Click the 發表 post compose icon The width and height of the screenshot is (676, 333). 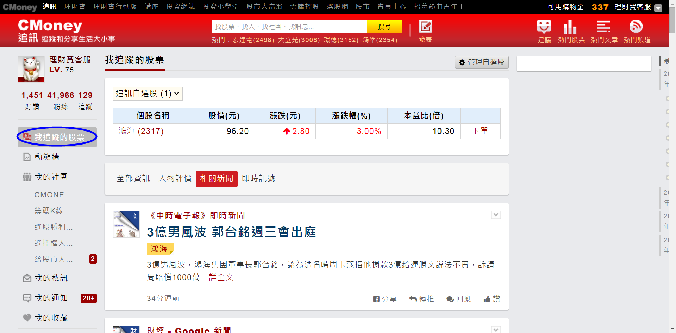(425, 27)
